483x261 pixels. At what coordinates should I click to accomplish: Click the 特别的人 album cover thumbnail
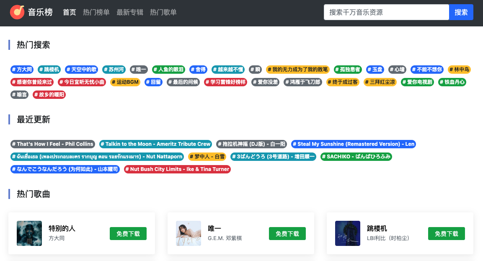29,233
